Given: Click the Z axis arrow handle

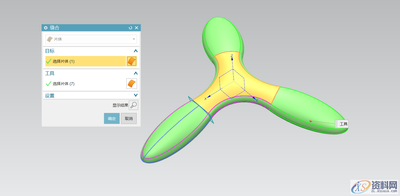Looking at the screenshot, I should click(x=232, y=58).
